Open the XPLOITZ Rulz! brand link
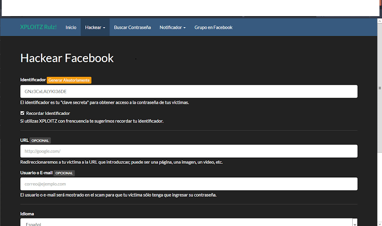 pyautogui.click(x=38, y=27)
